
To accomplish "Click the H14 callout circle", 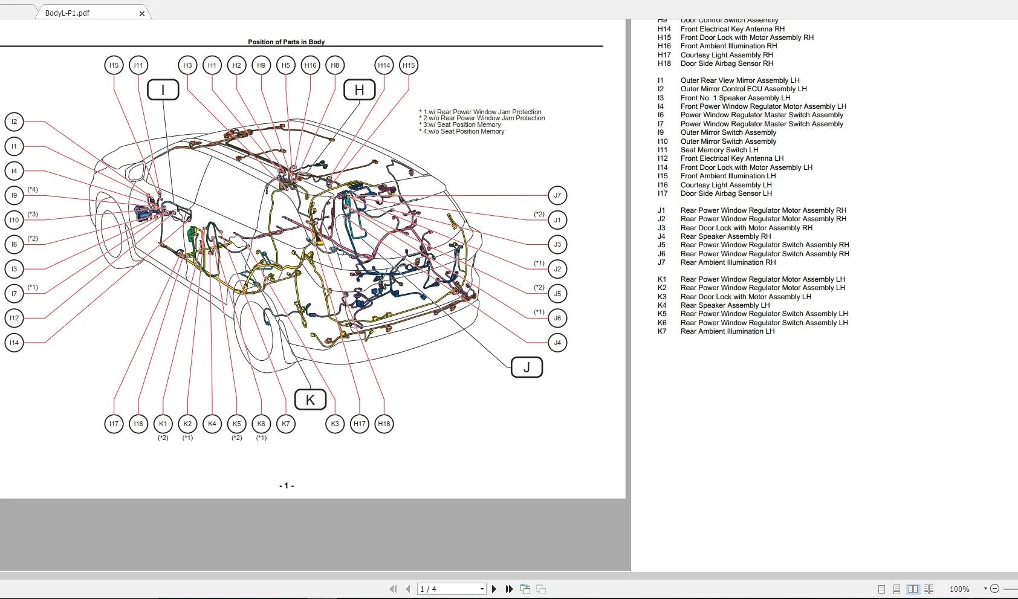I will pos(384,65).
